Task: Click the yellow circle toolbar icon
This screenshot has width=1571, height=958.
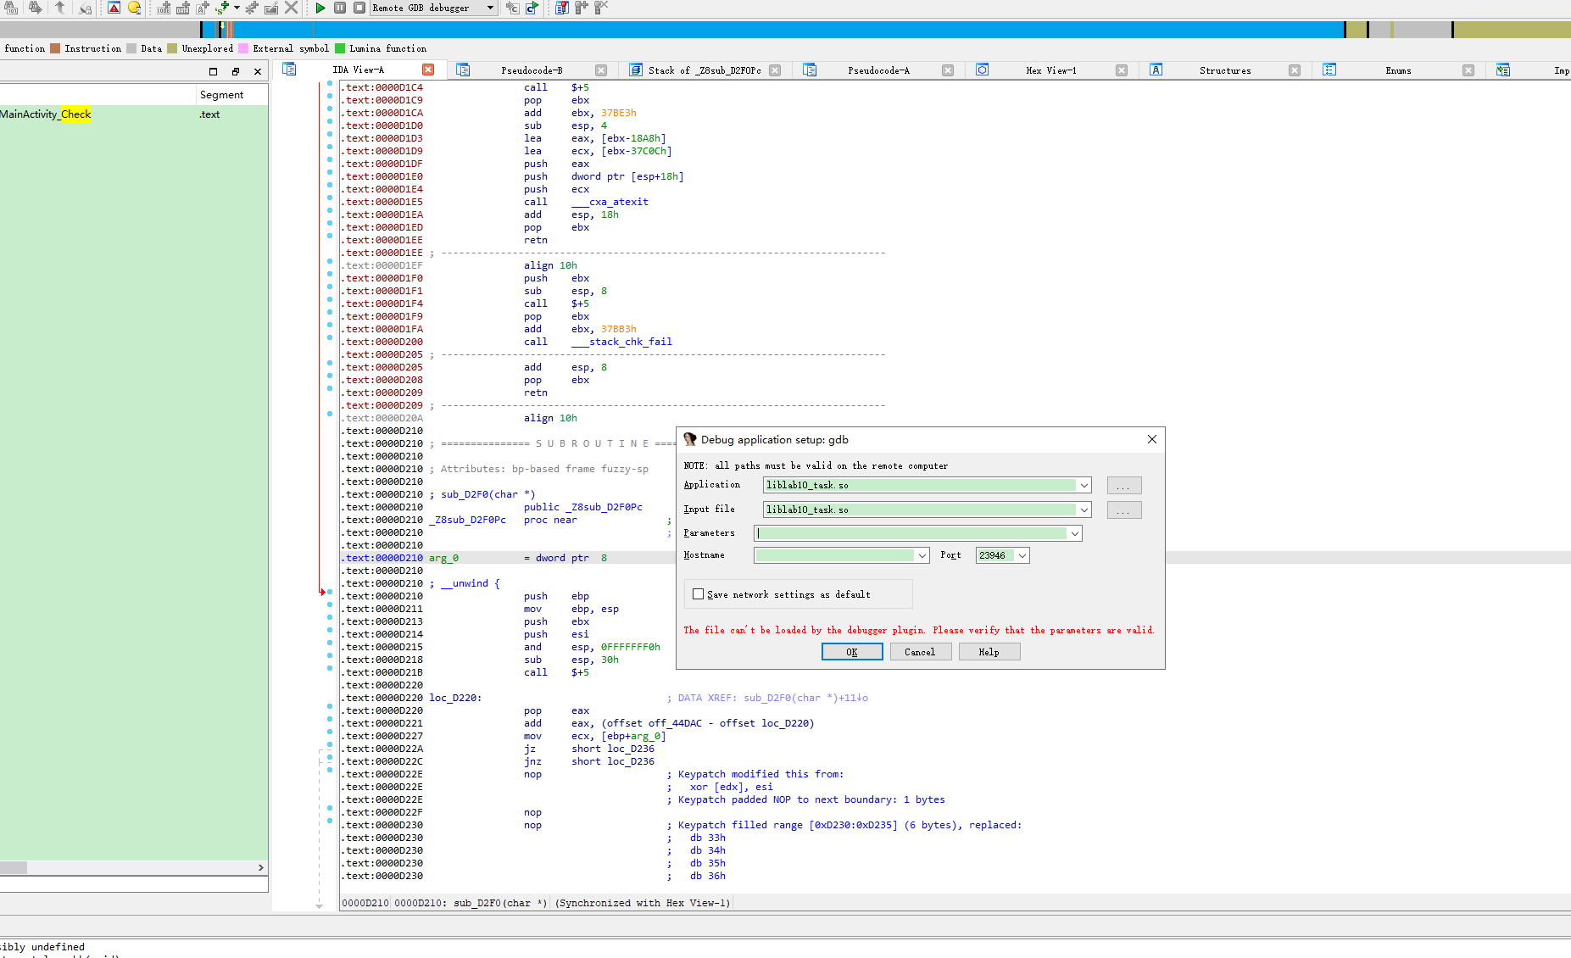Action: 134,8
